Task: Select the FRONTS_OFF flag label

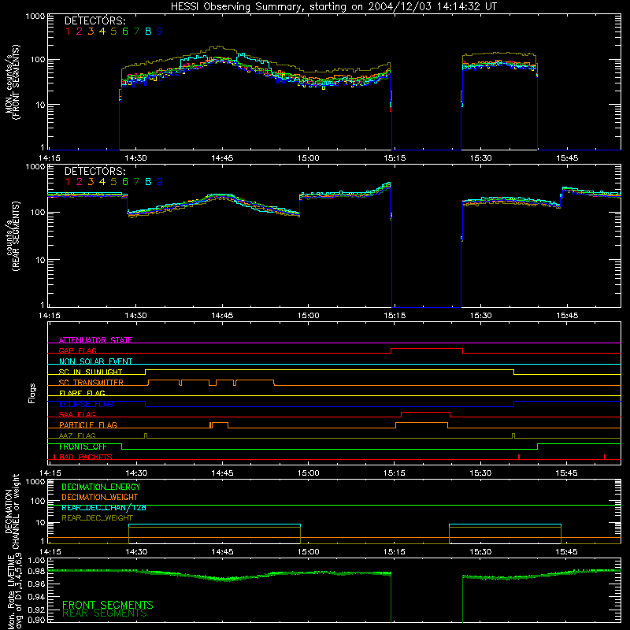Action: click(x=83, y=447)
